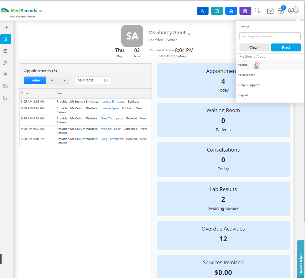Image resolution: width=305 pixels, height=278 pixels.
Task: Open search with the magnifier icon
Action: 258,11
